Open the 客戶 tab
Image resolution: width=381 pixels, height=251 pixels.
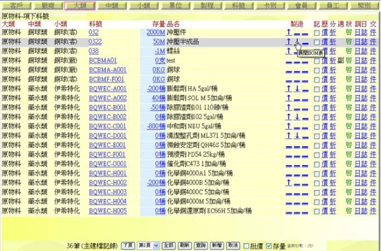pos(17,5)
